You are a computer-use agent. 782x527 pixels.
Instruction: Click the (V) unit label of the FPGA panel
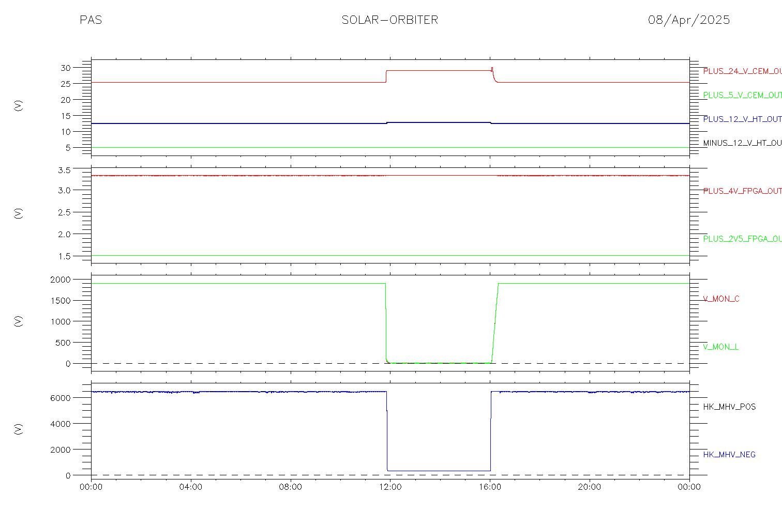(x=19, y=213)
